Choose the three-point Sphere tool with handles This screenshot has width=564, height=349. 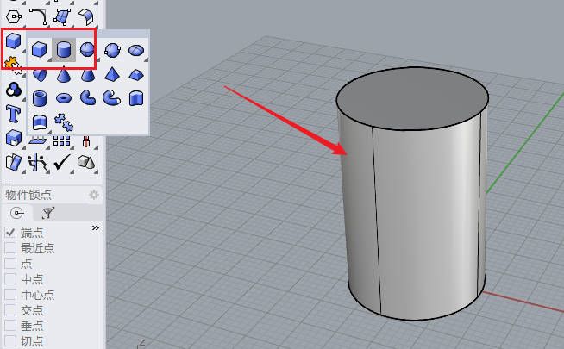pyautogui.click(x=112, y=50)
